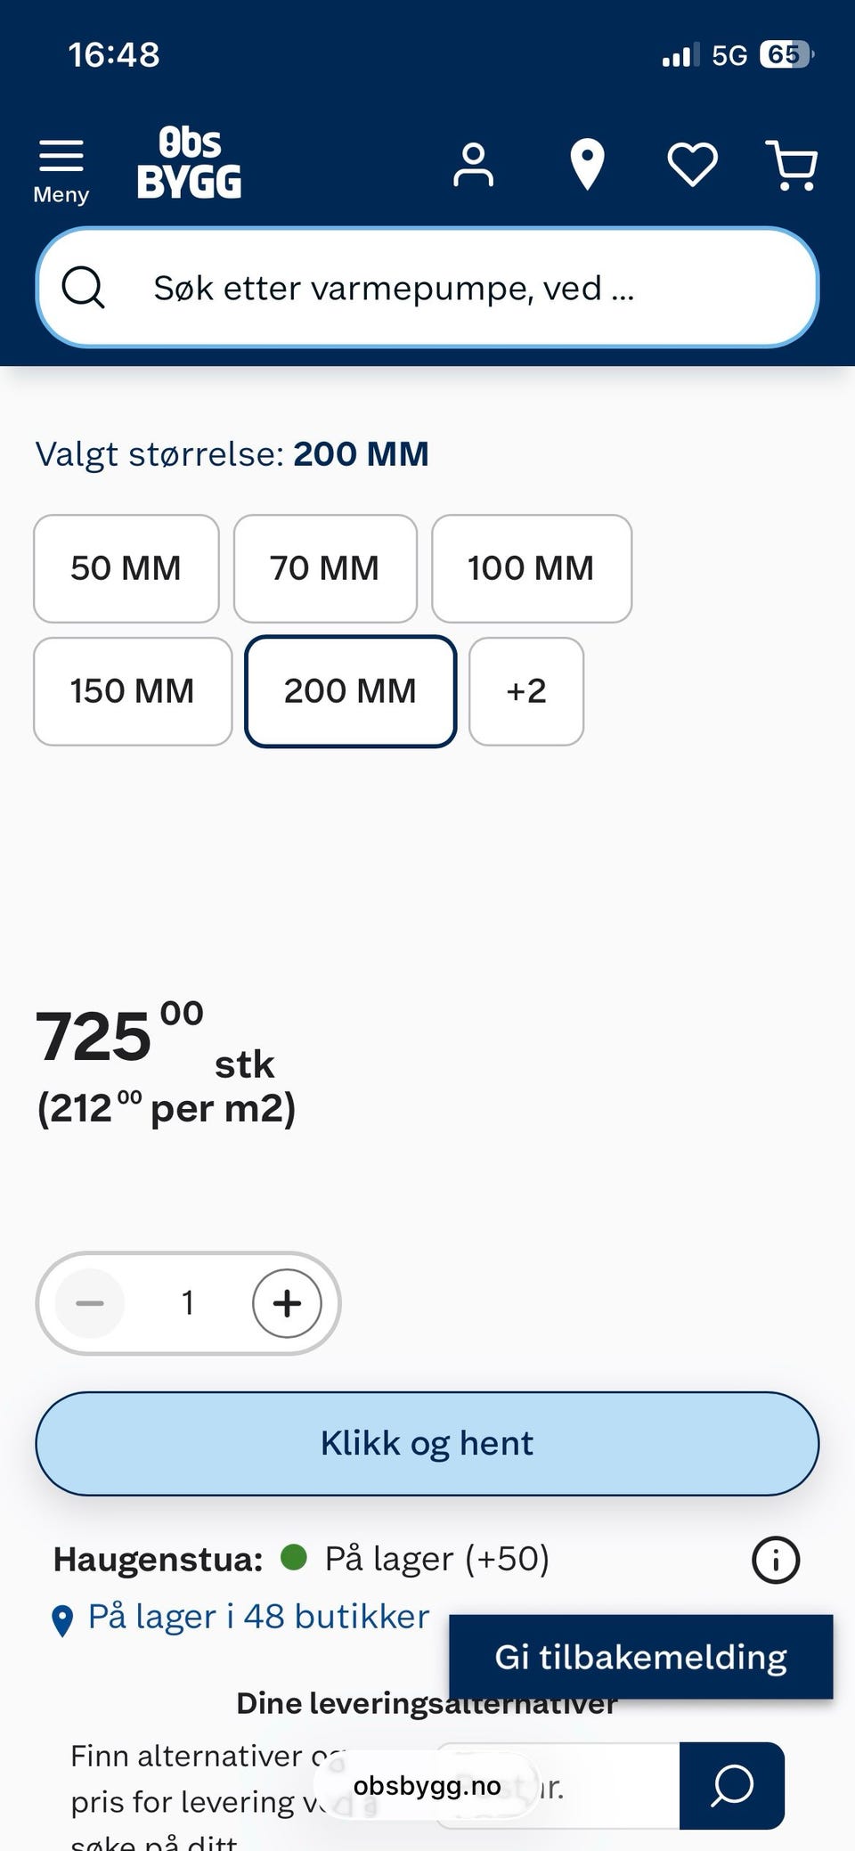Expand more sizes with +2
The height and width of the screenshot is (1851, 855).
coord(526,691)
